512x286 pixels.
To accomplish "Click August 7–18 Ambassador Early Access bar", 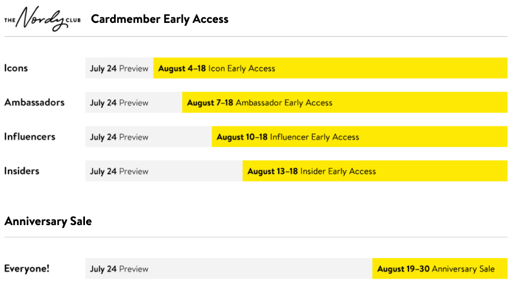I will [x=345, y=102].
